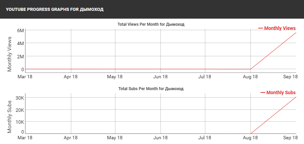Click the Mar 18 label under views chart
The image size is (304, 144).
(25, 77)
